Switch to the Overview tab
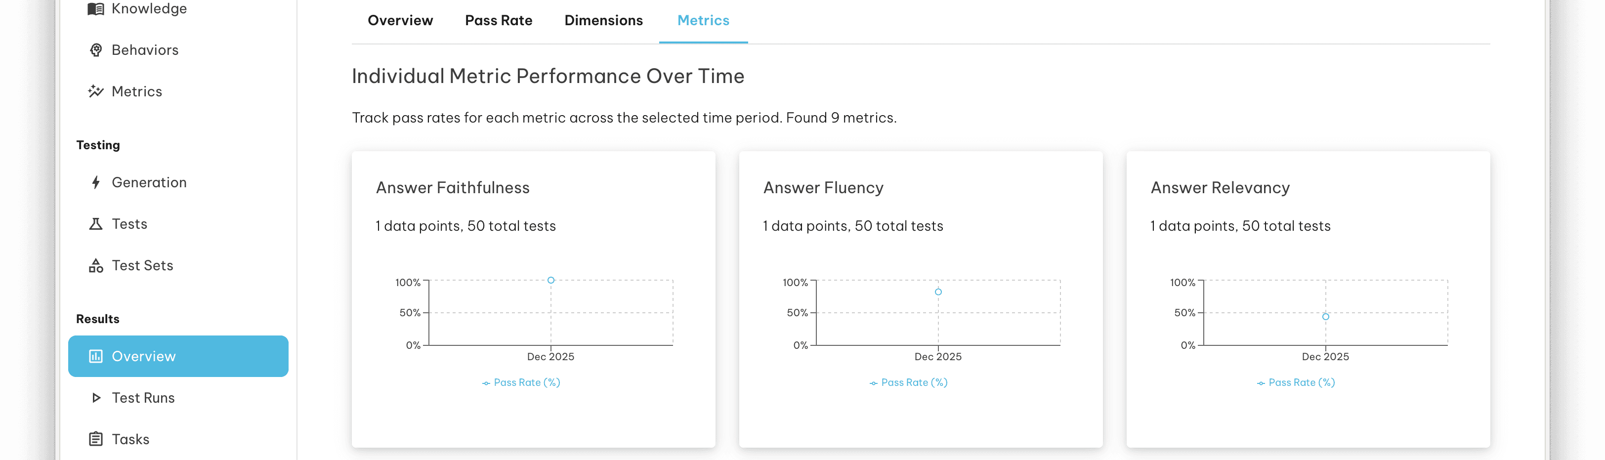 400,20
